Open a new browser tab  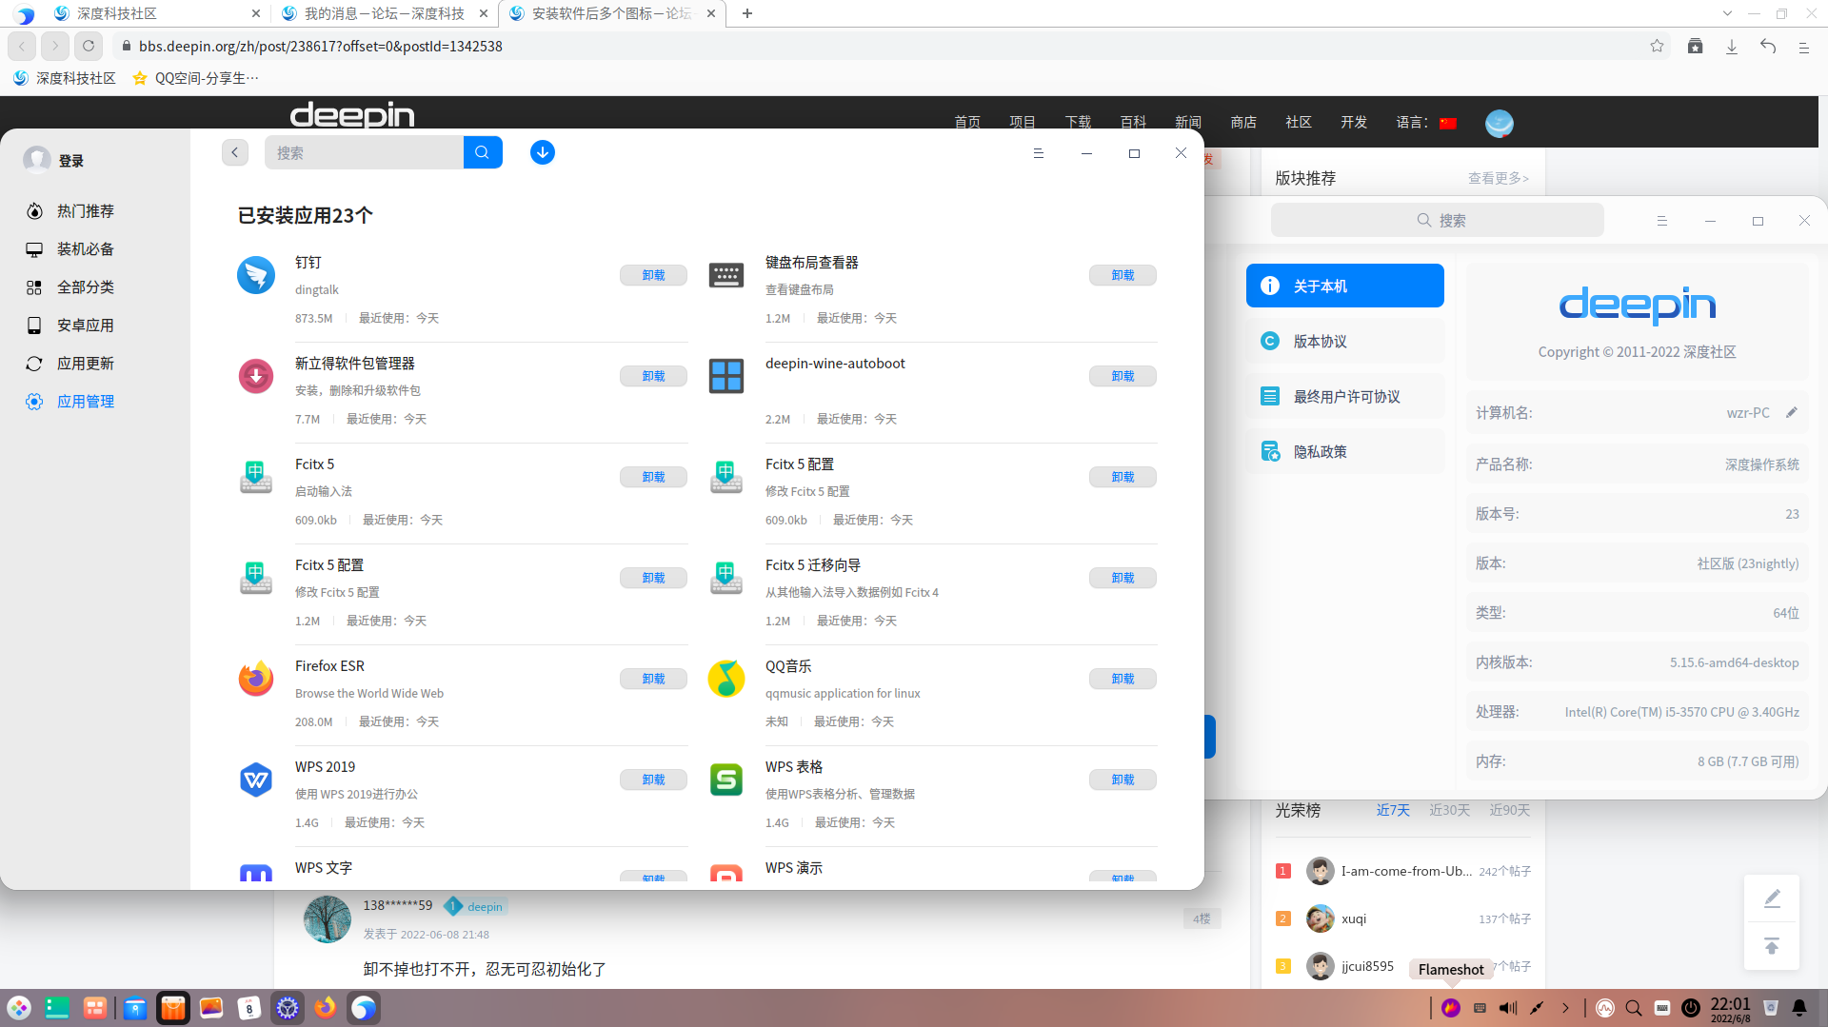pos(747,13)
